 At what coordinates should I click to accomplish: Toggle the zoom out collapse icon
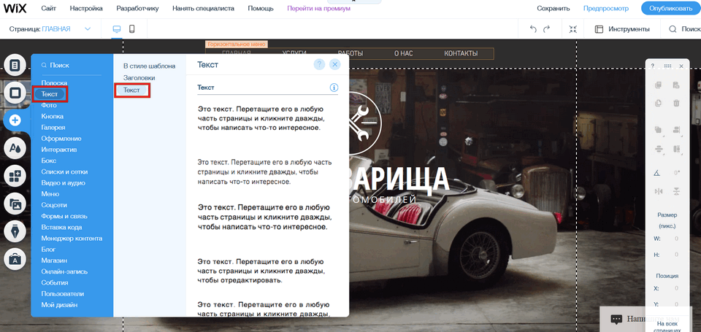coord(573,29)
